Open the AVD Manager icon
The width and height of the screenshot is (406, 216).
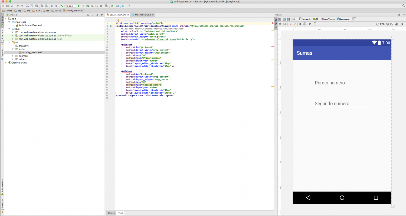pos(107,6)
